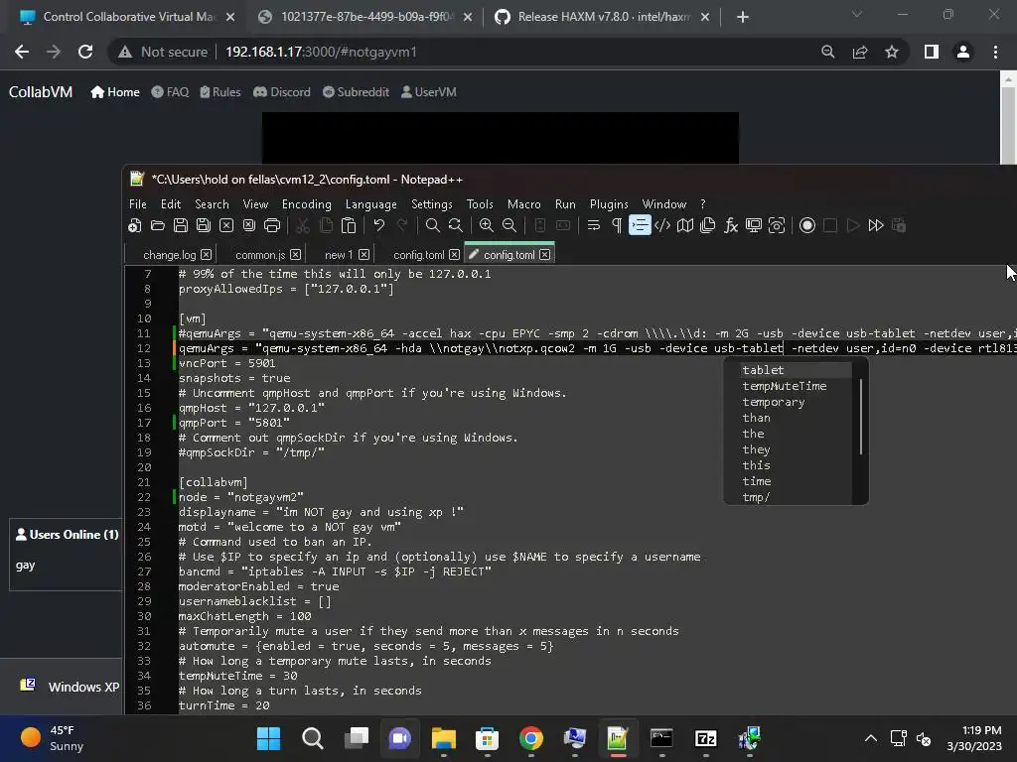The height and width of the screenshot is (762, 1017).
Task: Open the Search menu
Action: [x=212, y=204]
